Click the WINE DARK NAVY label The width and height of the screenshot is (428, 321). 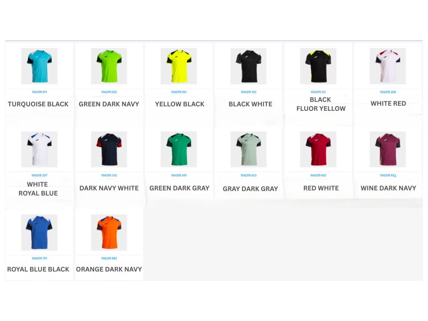(388, 188)
